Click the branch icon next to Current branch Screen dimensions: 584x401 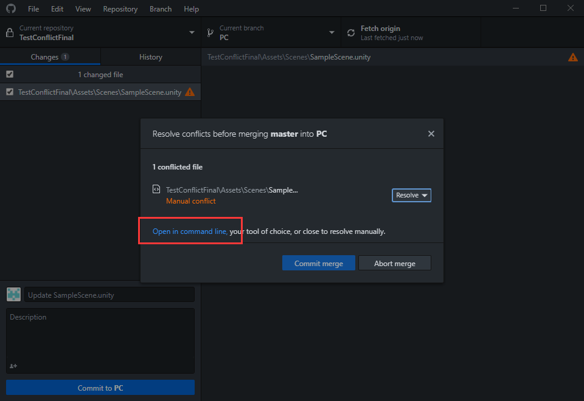210,33
